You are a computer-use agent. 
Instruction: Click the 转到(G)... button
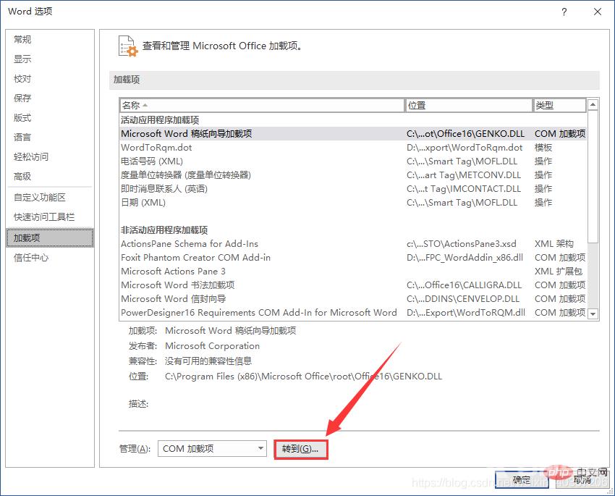click(x=301, y=449)
